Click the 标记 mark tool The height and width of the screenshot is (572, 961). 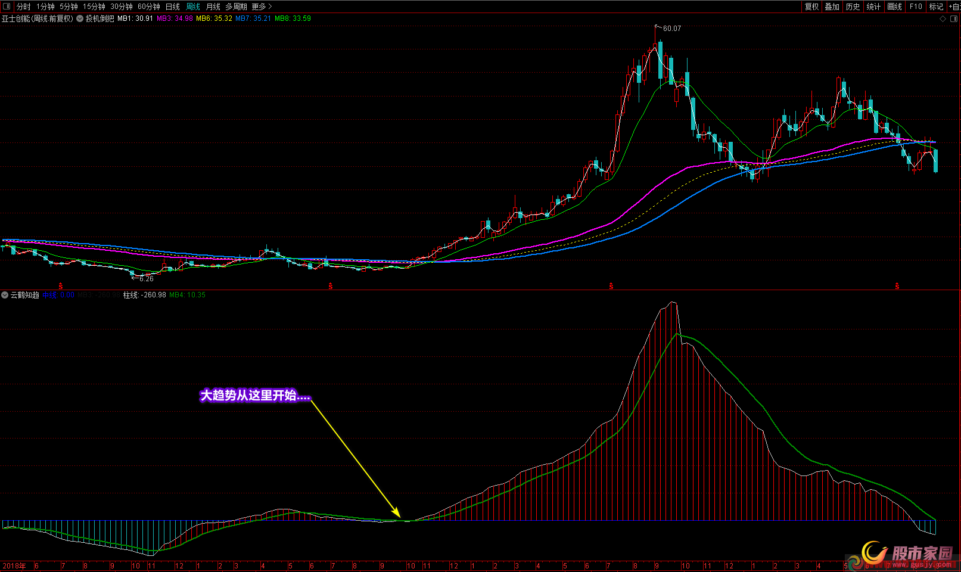click(936, 7)
